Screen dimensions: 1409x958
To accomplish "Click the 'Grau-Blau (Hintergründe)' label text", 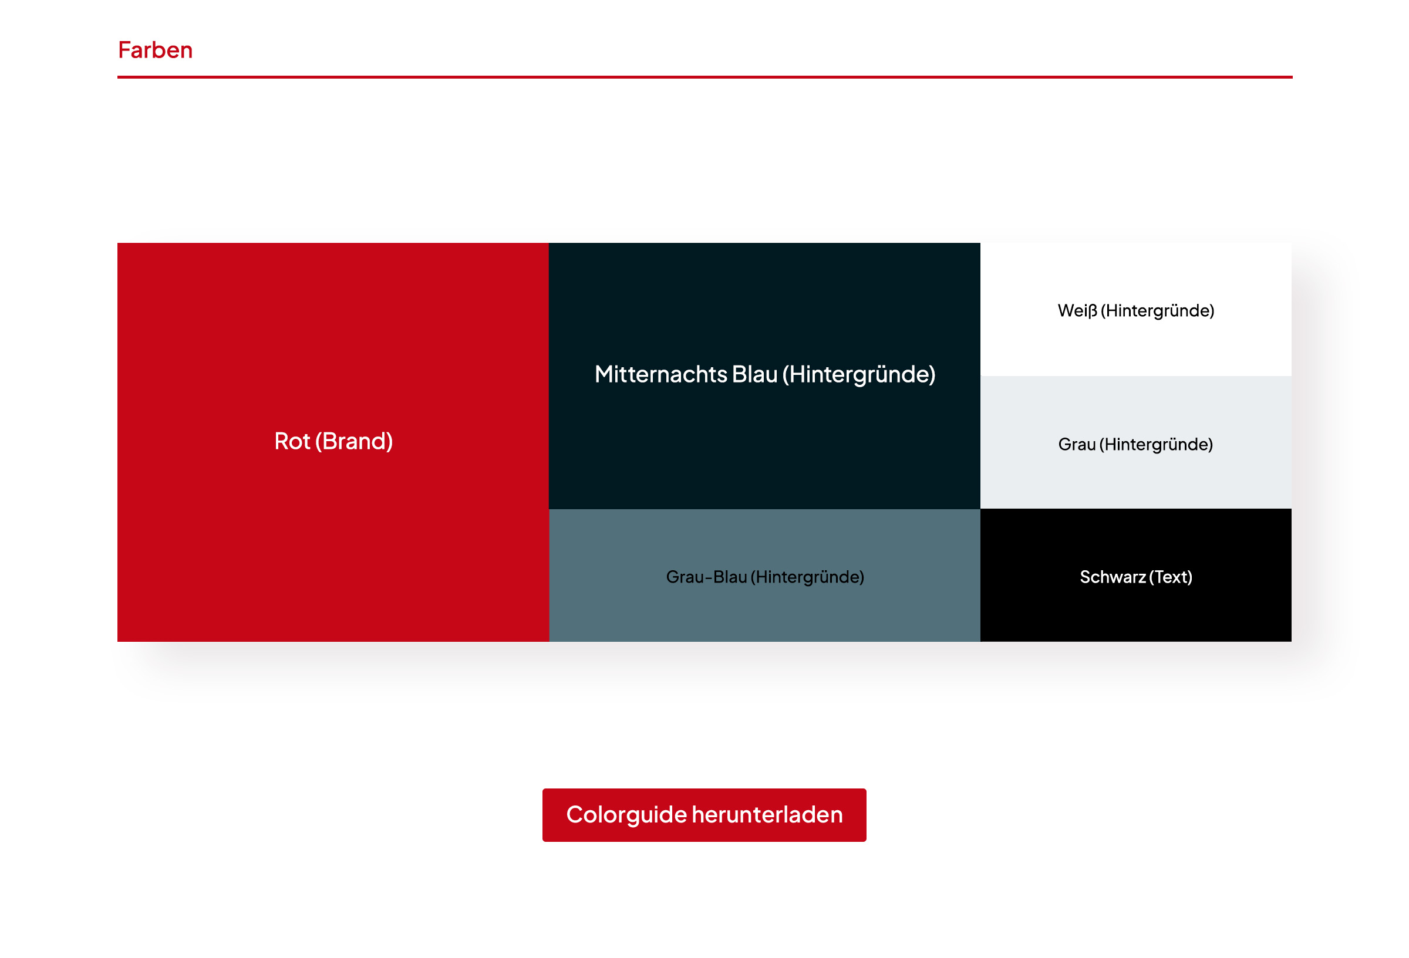I will [x=764, y=577].
